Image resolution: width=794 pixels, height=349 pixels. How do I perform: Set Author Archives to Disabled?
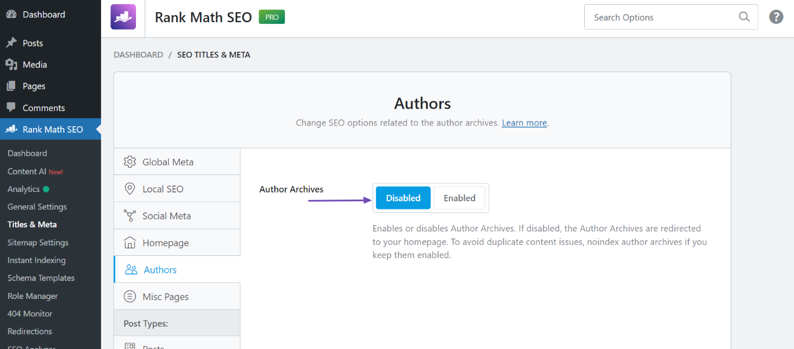coord(403,198)
